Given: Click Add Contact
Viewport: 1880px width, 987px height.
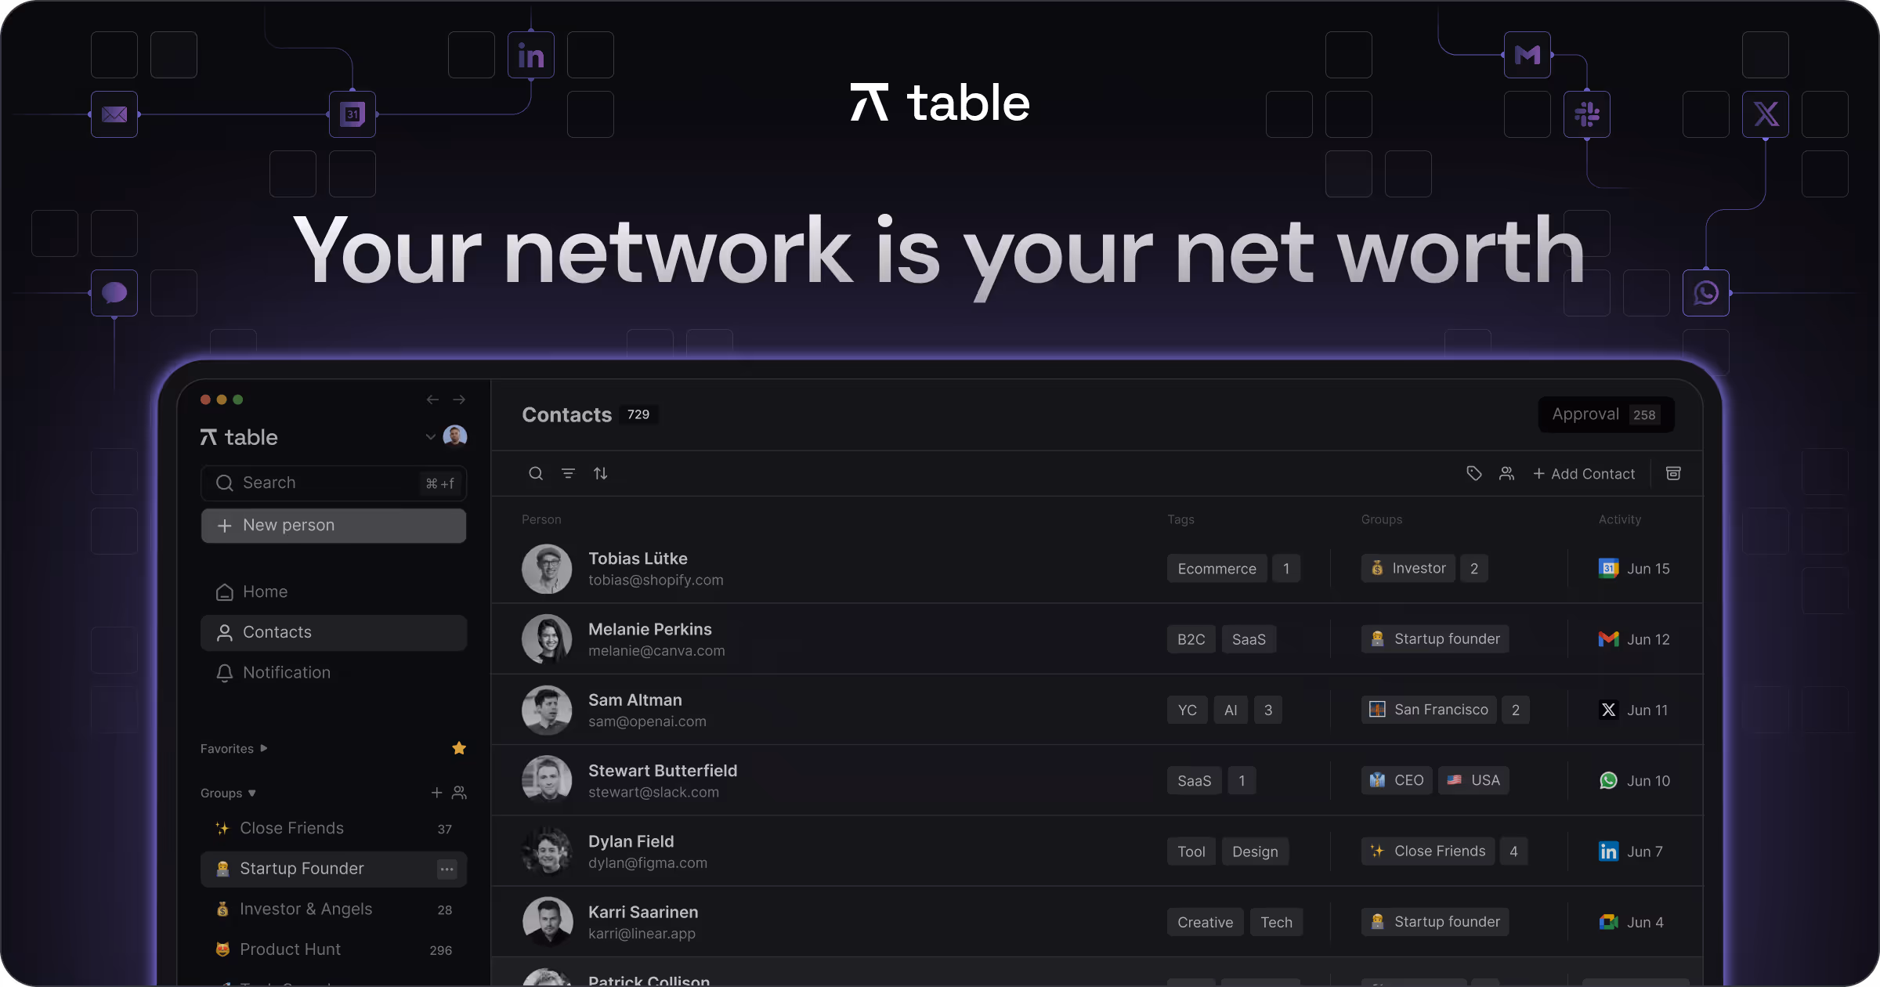Looking at the screenshot, I should (1584, 473).
